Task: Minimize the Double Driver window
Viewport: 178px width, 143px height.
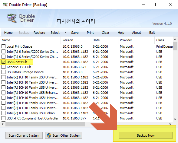Action: click(143, 5)
